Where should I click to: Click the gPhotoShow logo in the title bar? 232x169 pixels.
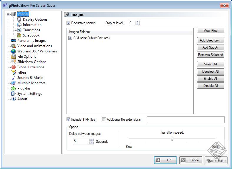coord(5,6)
